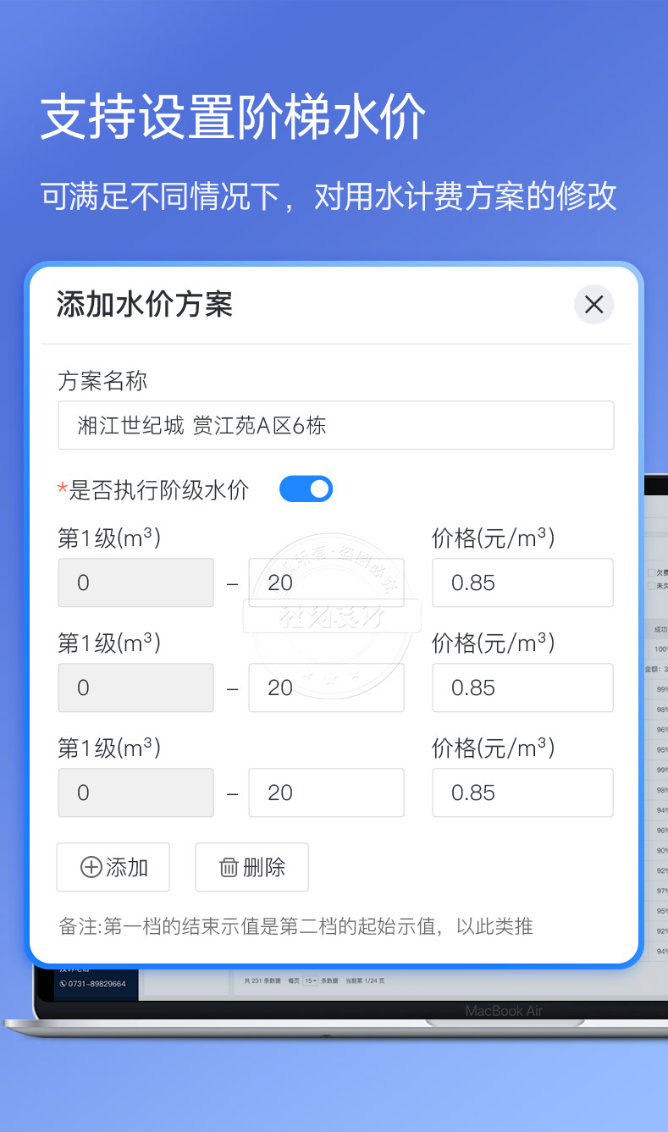The width and height of the screenshot is (668, 1132).
Task: Focus first tier end value 20 field
Action: click(x=326, y=583)
